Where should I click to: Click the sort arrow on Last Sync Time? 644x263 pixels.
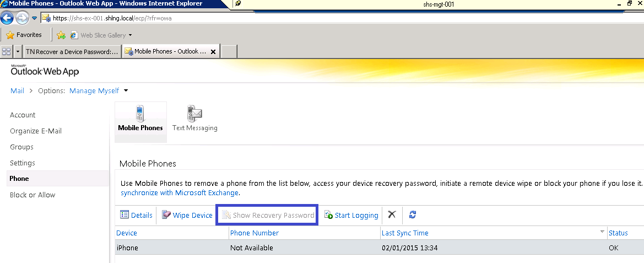(x=602, y=232)
